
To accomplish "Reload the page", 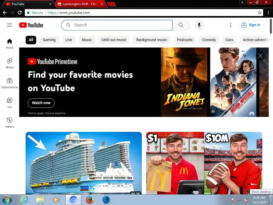I will click(20, 13).
